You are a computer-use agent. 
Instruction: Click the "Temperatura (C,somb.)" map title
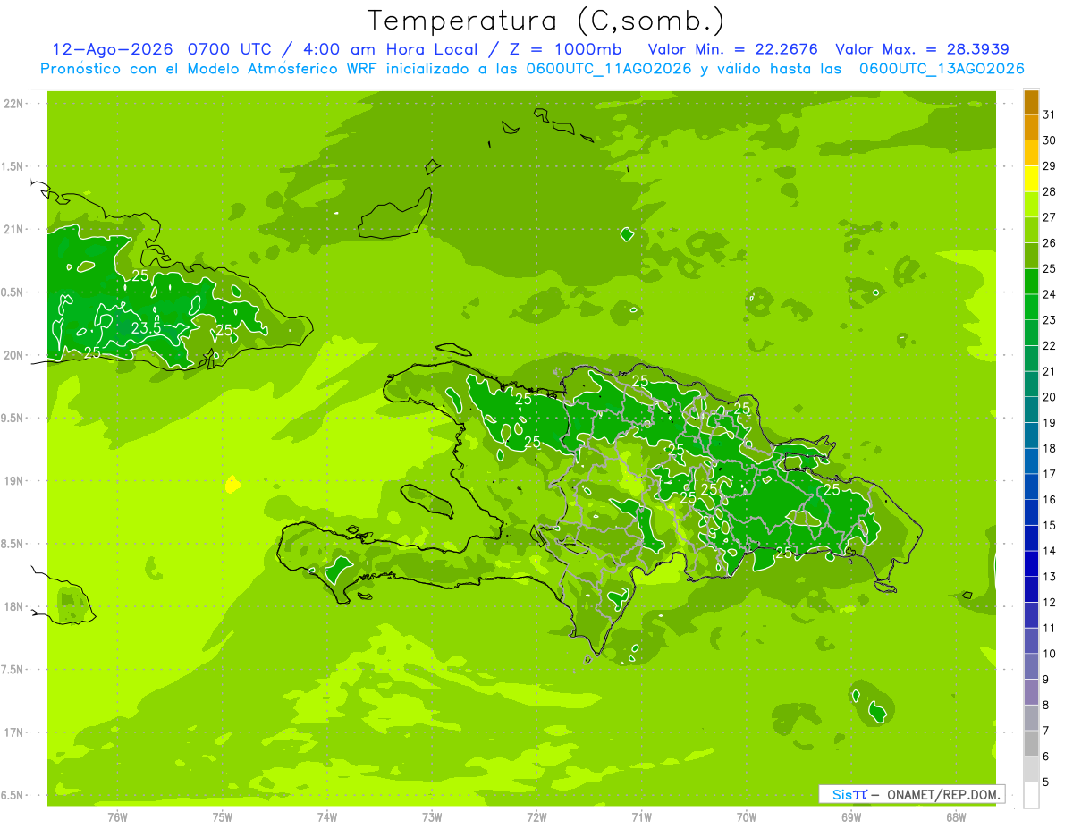(545, 20)
